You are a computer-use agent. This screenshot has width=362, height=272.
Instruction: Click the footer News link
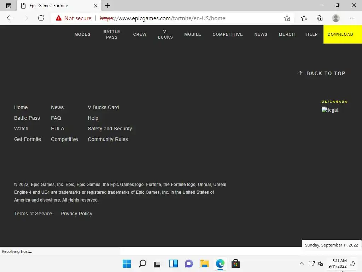pos(57,107)
